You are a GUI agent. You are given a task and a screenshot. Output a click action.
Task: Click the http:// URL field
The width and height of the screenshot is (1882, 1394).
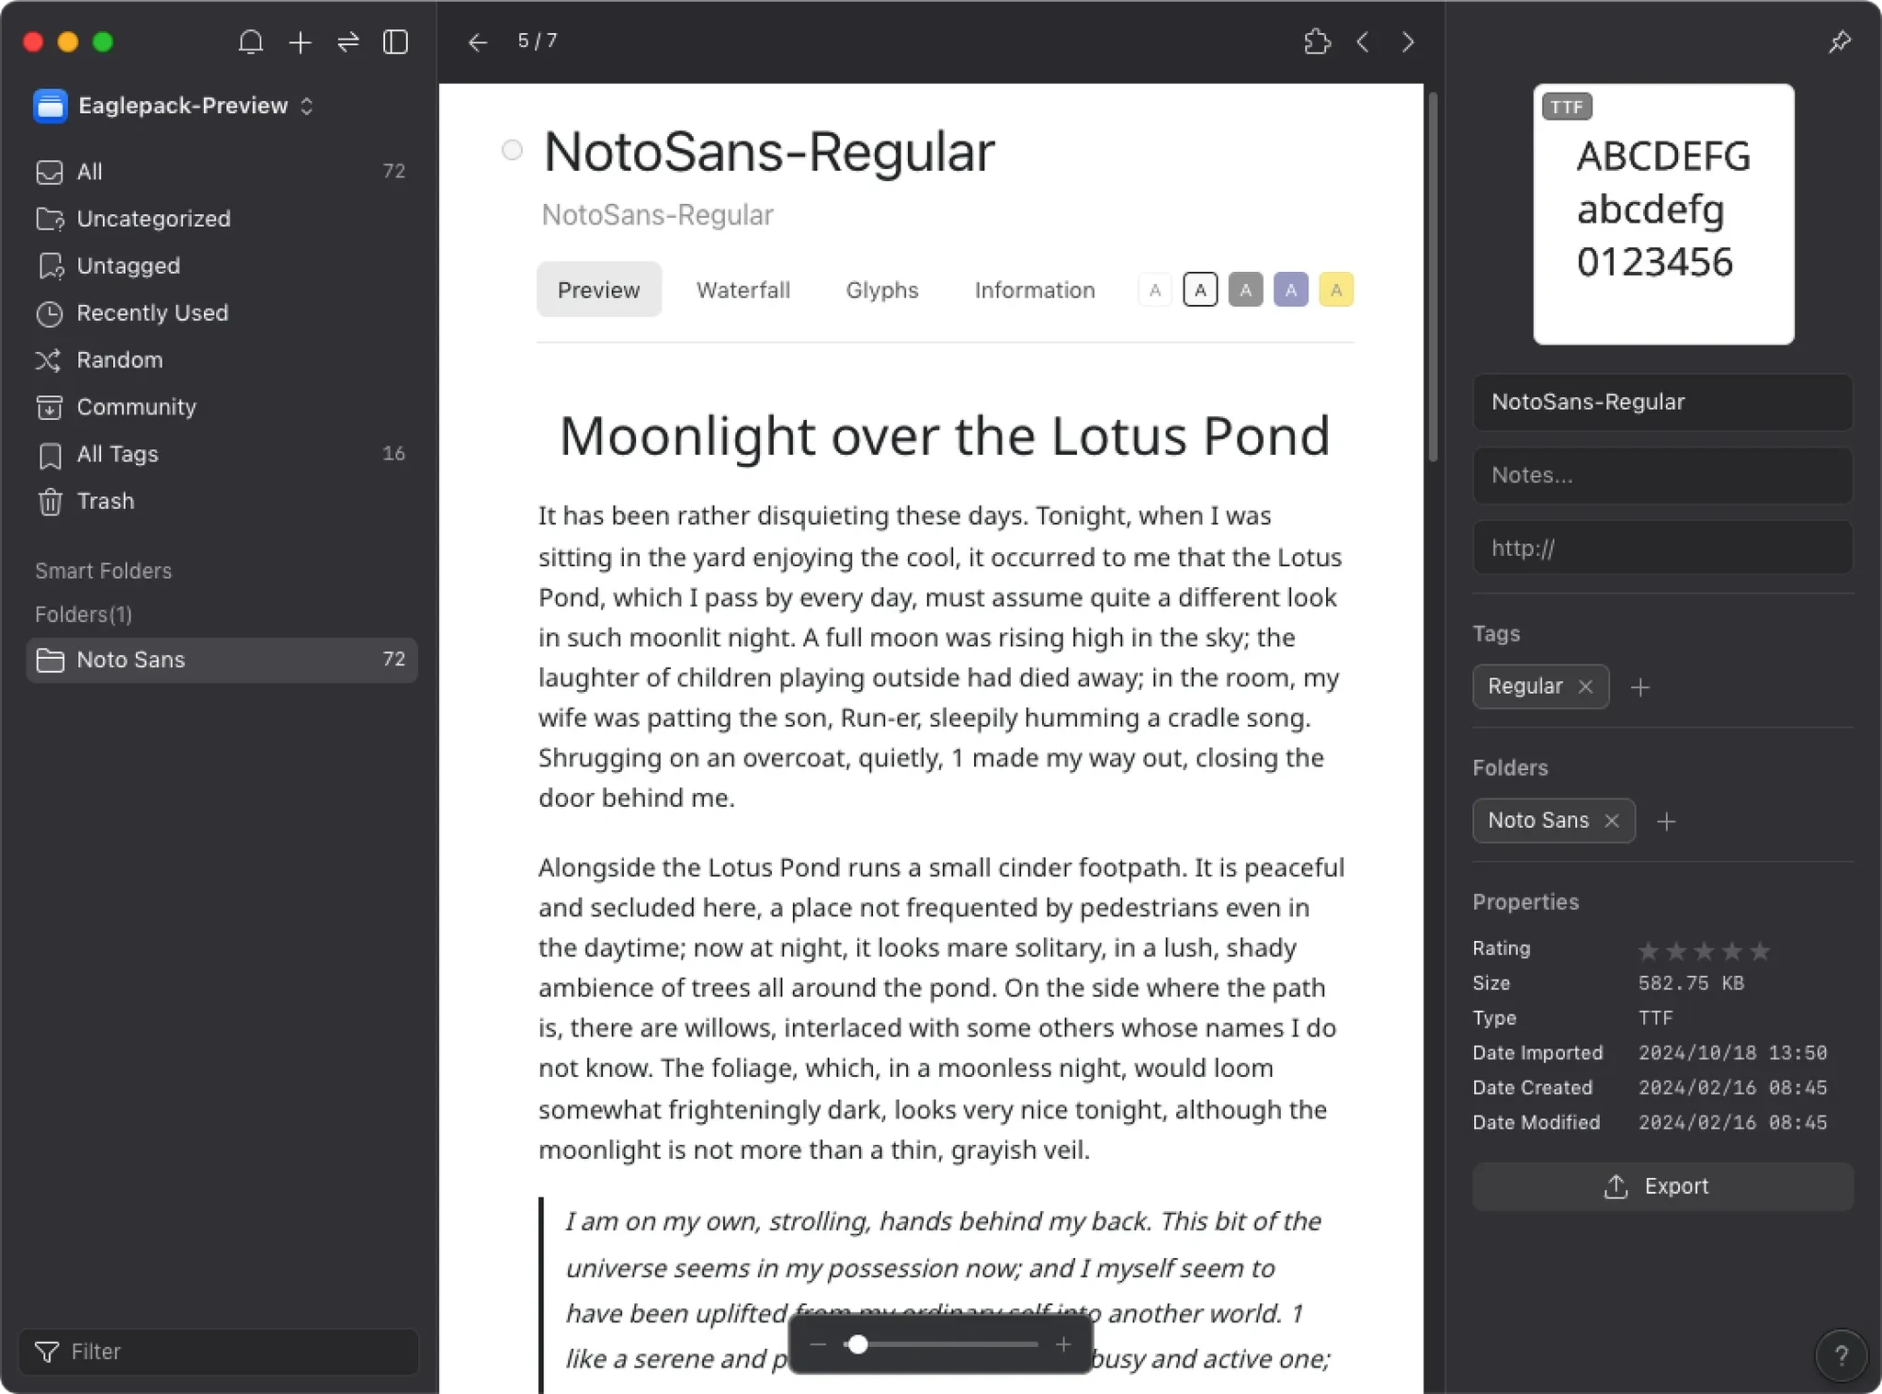tap(1663, 548)
